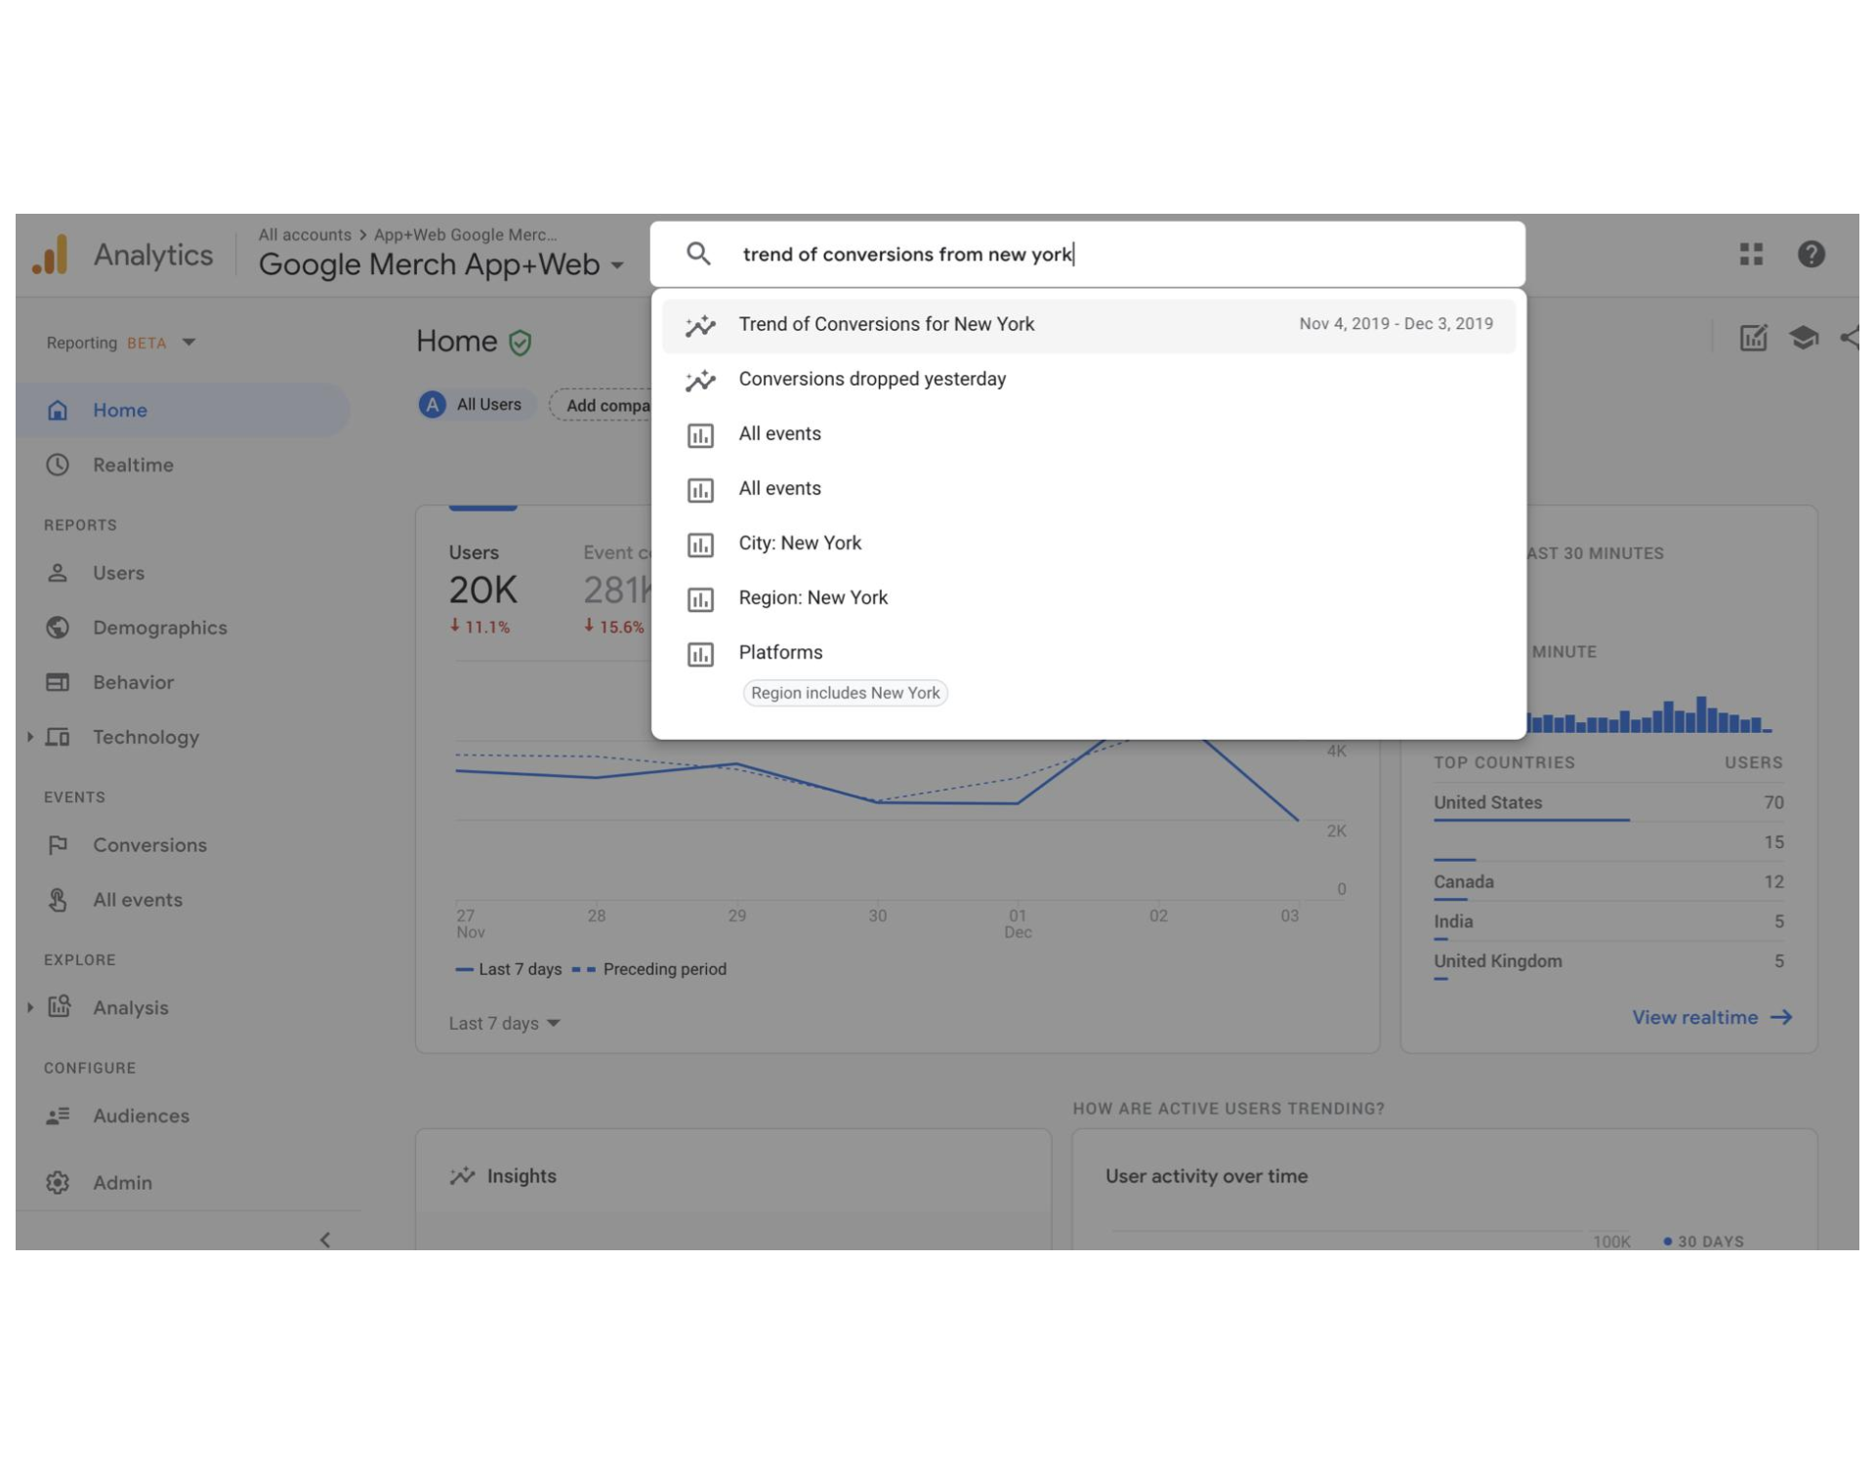This screenshot has width=1875, height=1464.
Task: Open the Help question mark icon
Action: pyautogui.click(x=1811, y=255)
